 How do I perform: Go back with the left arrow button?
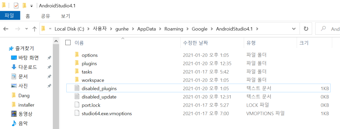[6, 29]
